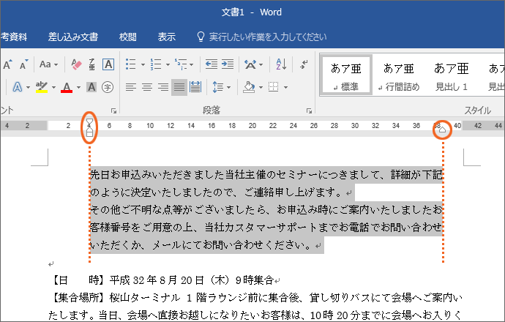
Task: Click the increase indent icon
Action: point(230,64)
